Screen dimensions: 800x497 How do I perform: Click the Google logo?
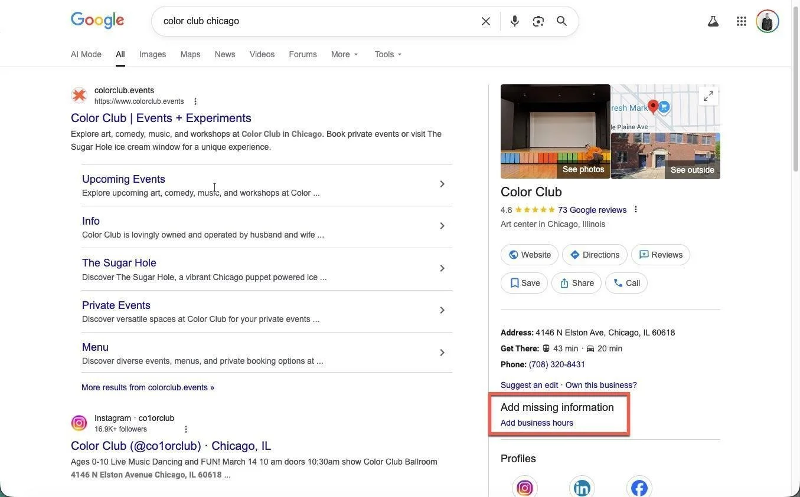click(x=97, y=21)
